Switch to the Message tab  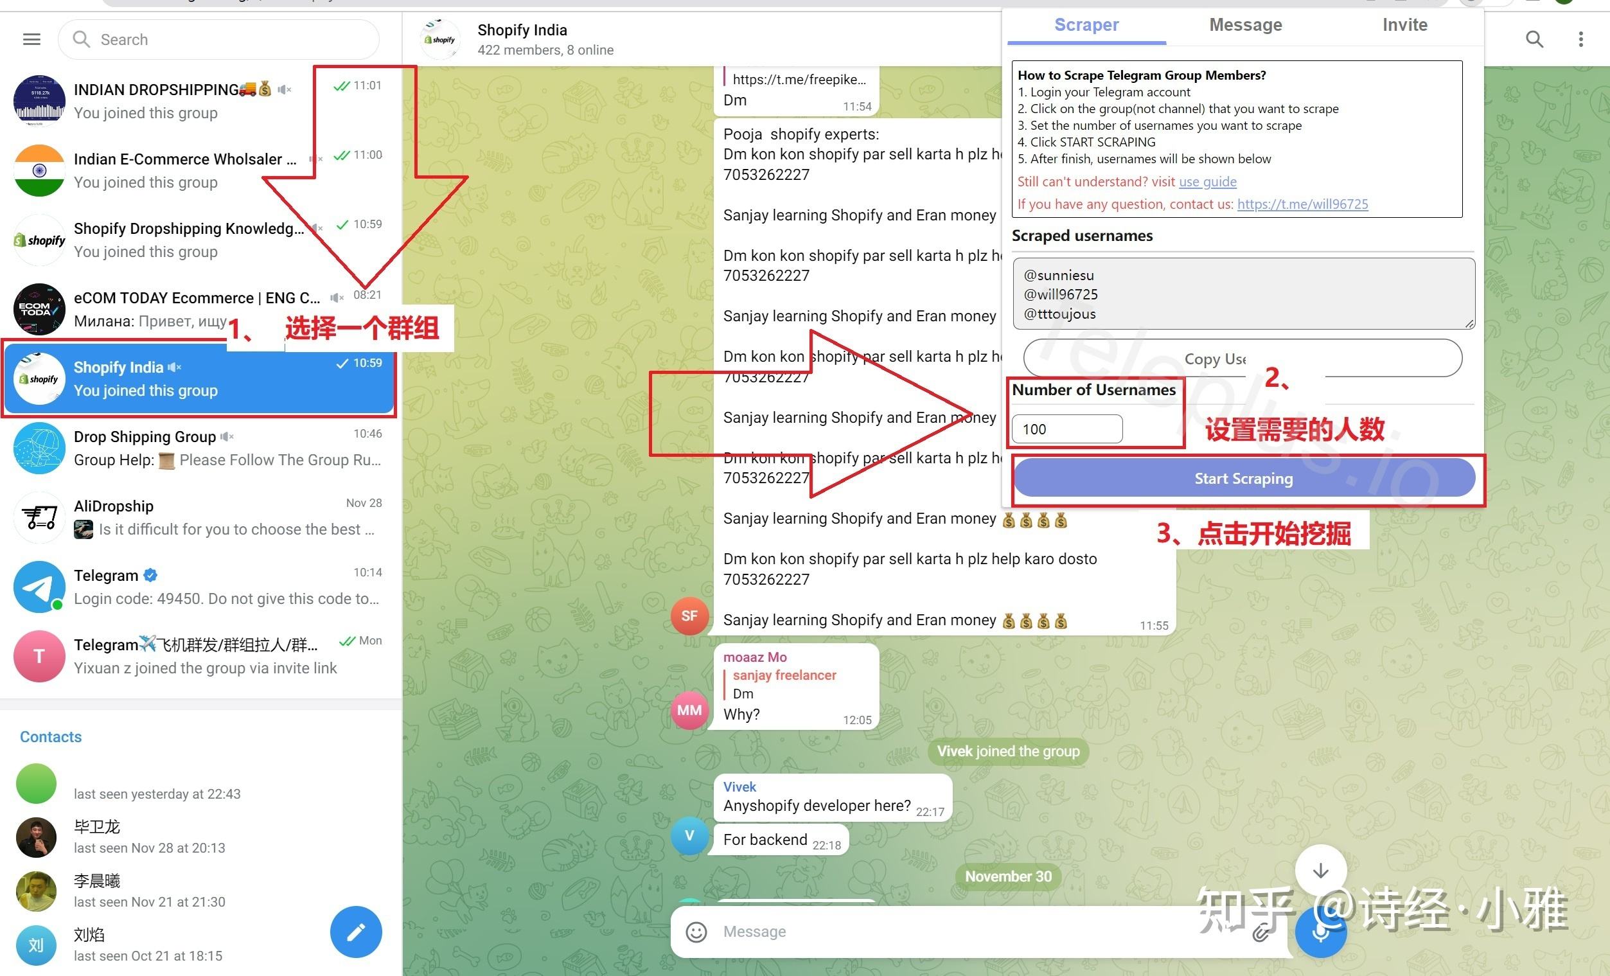point(1246,25)
